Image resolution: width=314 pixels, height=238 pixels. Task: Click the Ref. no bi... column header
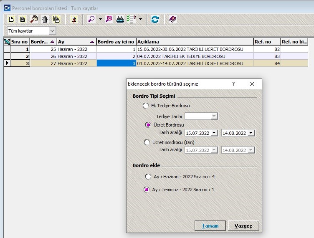click(x=294, y=42)
